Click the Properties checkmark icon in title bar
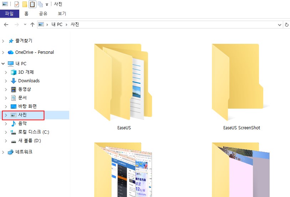 [x=17, y=4]
